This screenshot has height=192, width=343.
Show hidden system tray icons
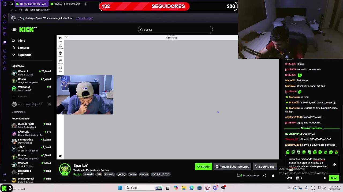[x=289, y=188]
